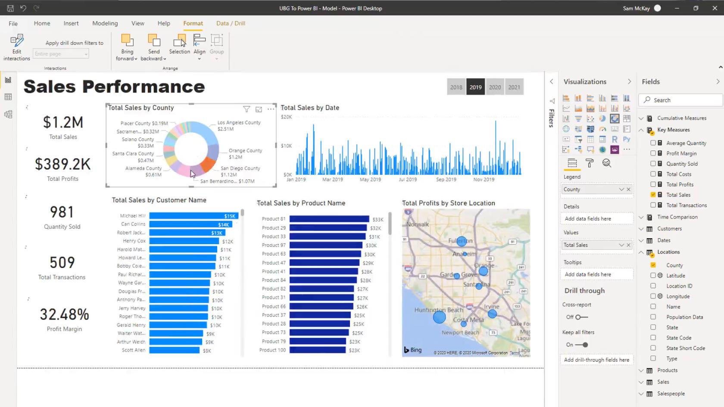Turn off Keep all filters
Screen dimensions: 724x407
coord(582,345)
